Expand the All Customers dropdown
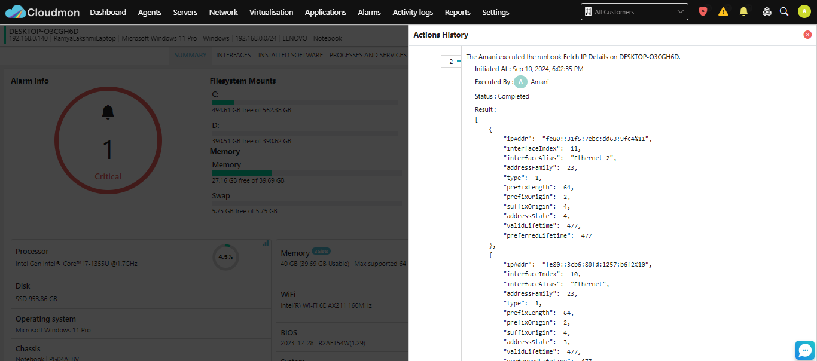 click(634, 12)
